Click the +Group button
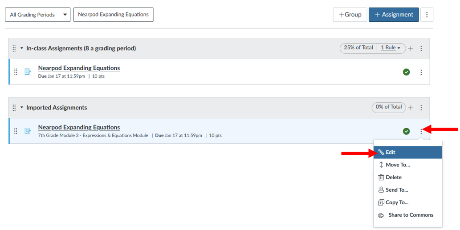Image resolution: width=460 pixels, height=230 pixels. pyautogui.click(x=350, y=15)
